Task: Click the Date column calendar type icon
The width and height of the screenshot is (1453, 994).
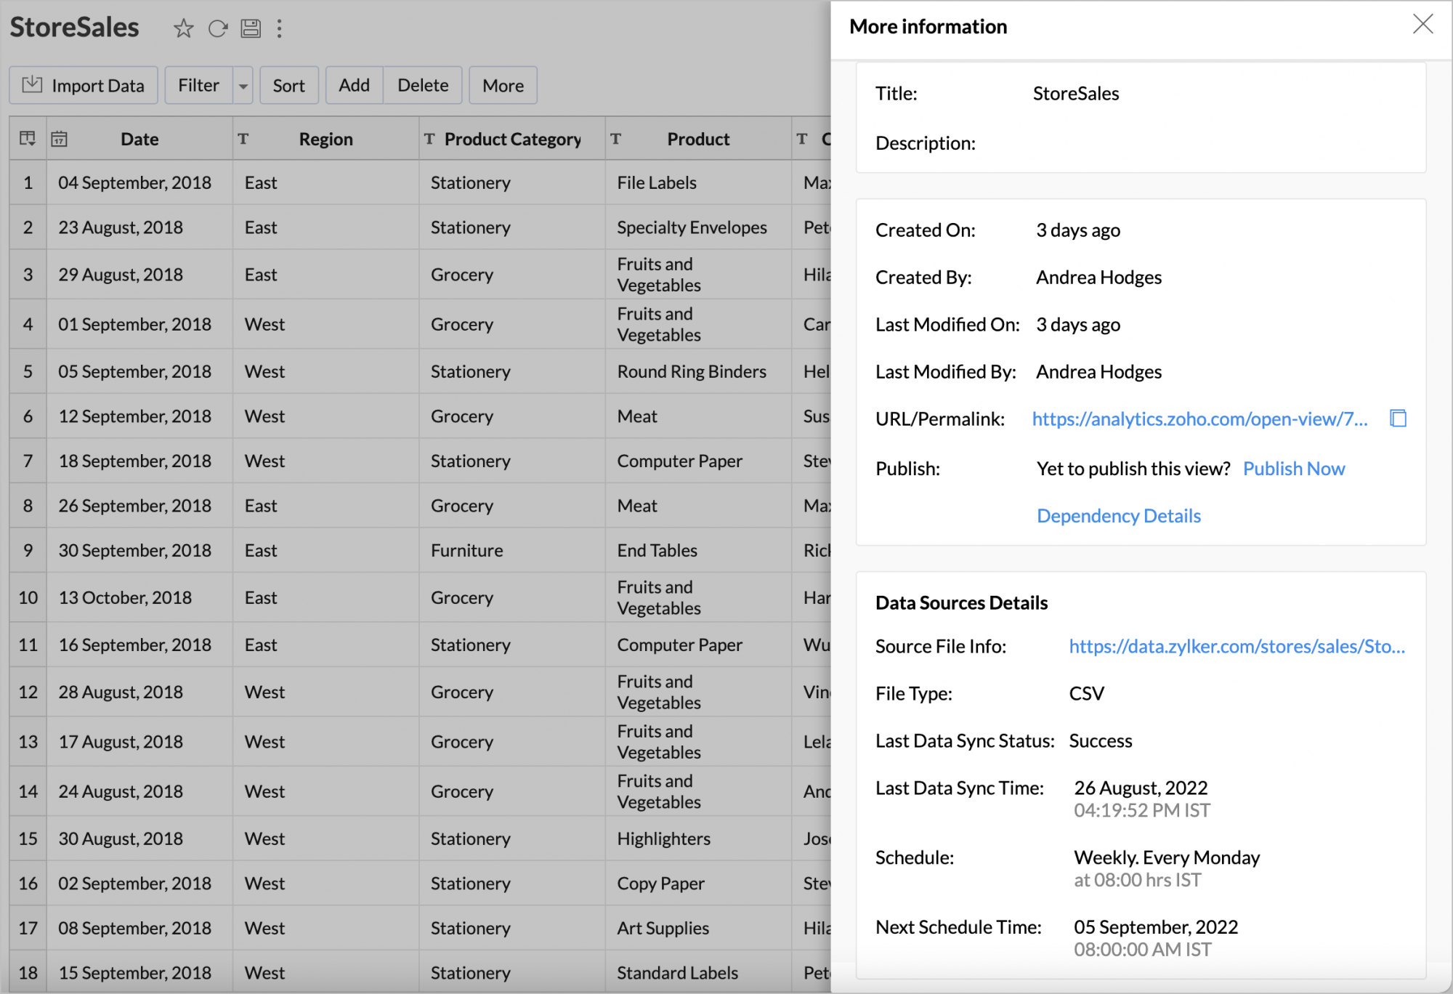Action: point(60,139)
